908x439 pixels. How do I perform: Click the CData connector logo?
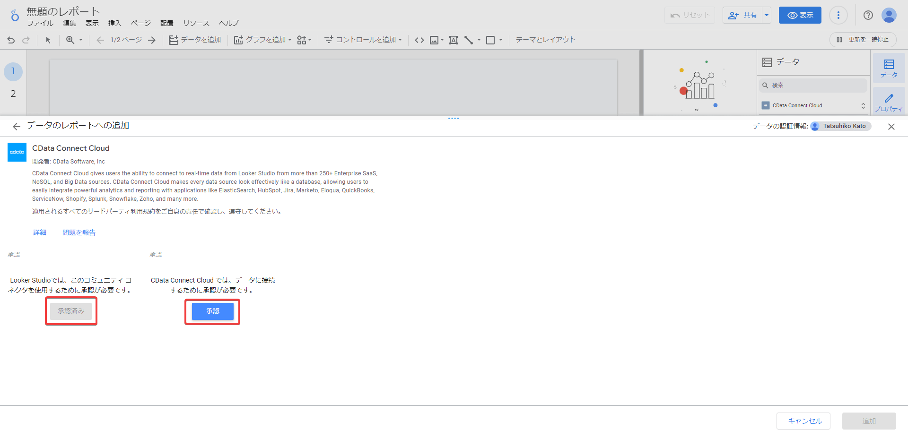click(17, 152)
